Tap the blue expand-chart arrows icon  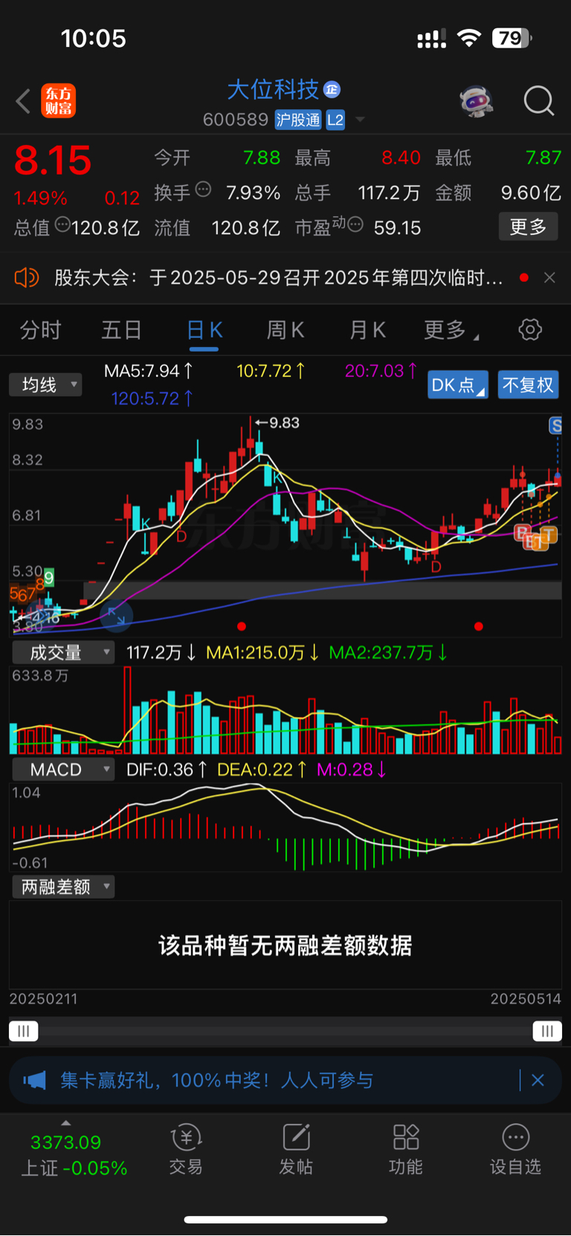[x=116, y=615]
